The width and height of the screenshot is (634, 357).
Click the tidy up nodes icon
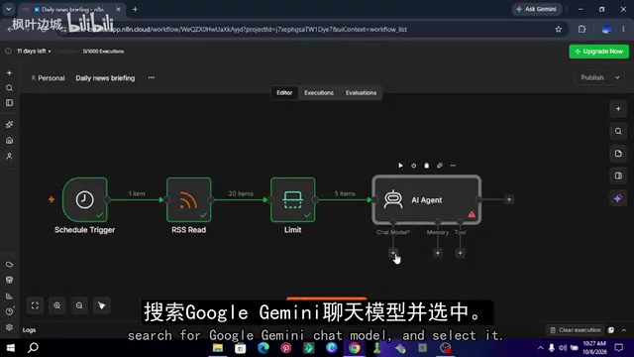coord(101,305)
